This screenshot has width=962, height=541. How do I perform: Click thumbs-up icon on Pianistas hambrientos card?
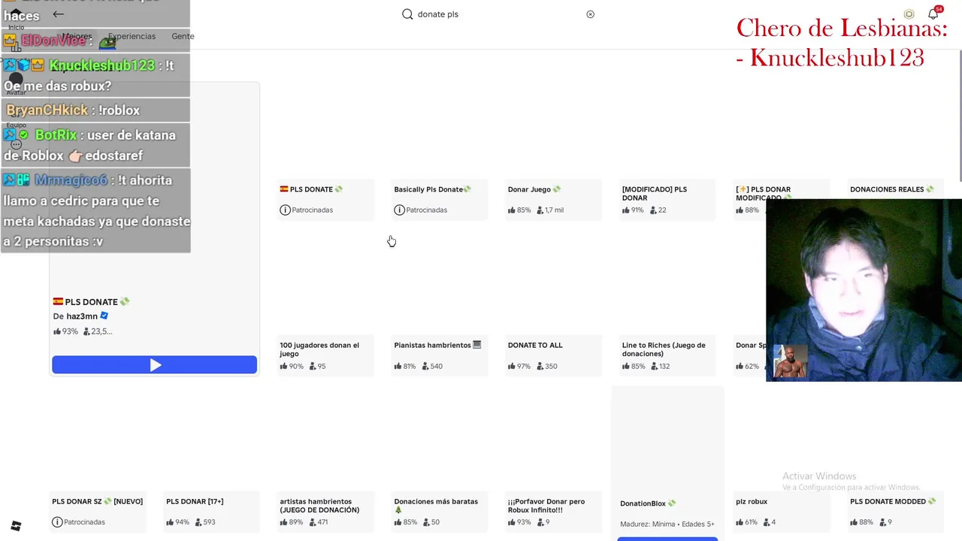coord(398,366)
